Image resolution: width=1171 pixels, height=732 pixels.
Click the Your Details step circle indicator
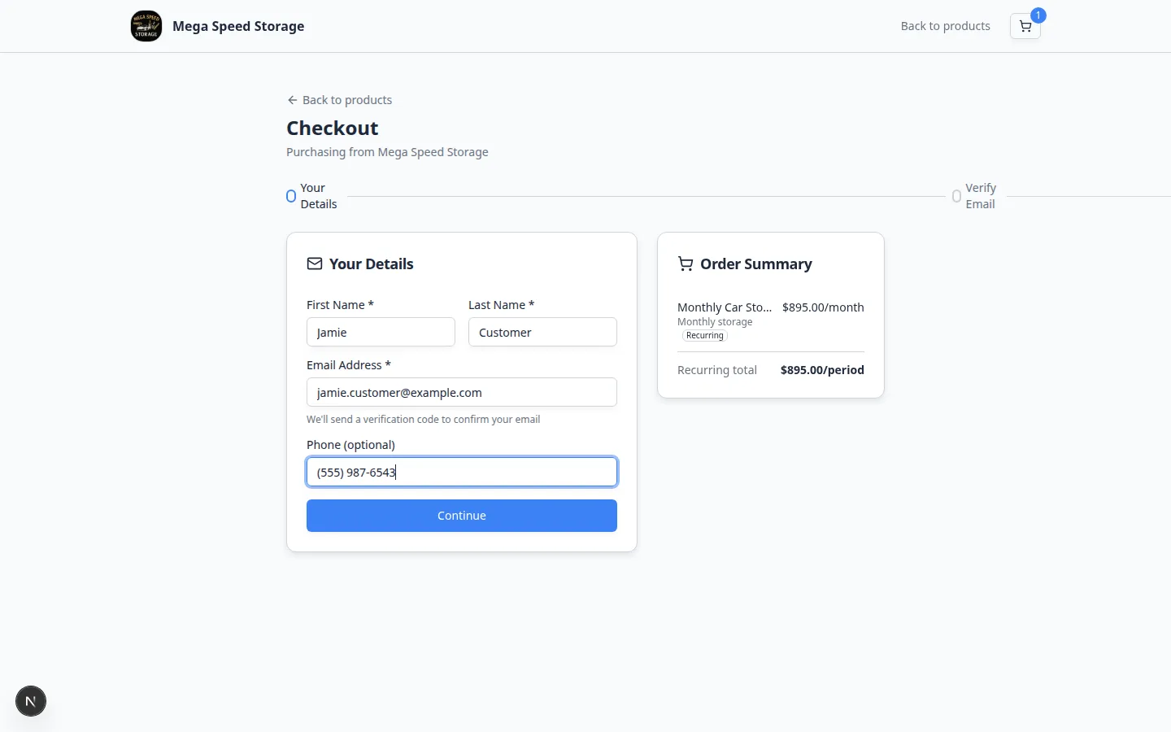[x=291, y=196]
